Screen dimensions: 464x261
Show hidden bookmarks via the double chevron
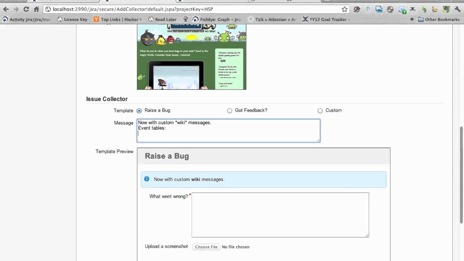click(412, 19)
